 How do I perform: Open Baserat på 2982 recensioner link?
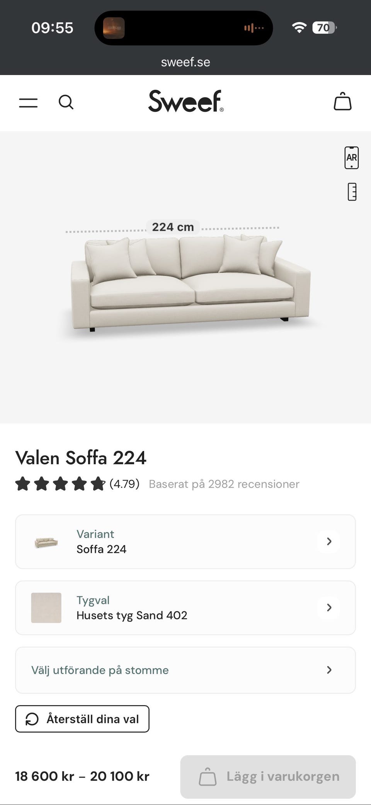click(x=224, y=484)
